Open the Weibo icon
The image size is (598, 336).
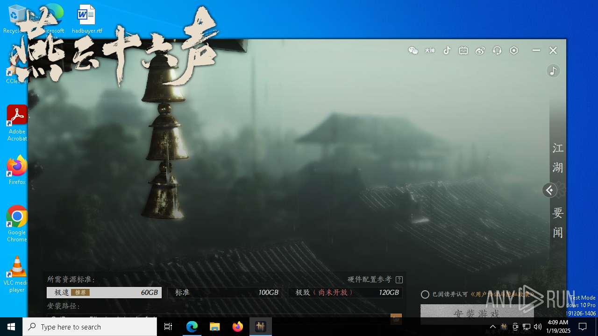point(480,50)
